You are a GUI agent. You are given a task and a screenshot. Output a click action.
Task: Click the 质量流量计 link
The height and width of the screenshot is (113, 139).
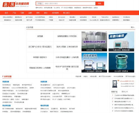point(18,97)
